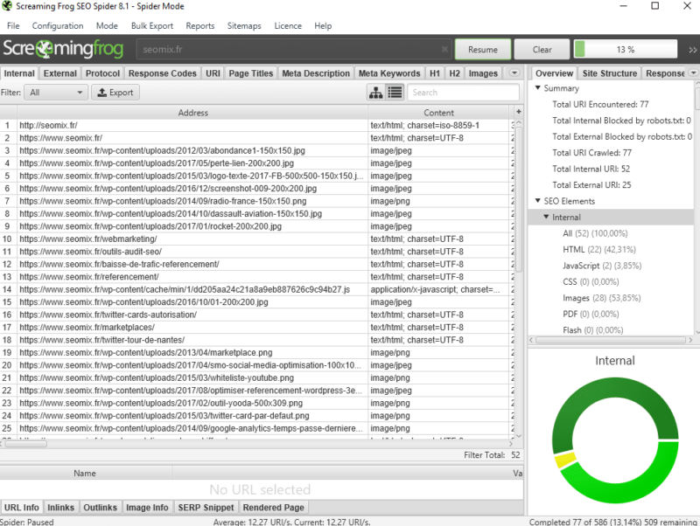Click the 13 % crawl progress bar
The image size is (700, 526).
click(626, 50)
